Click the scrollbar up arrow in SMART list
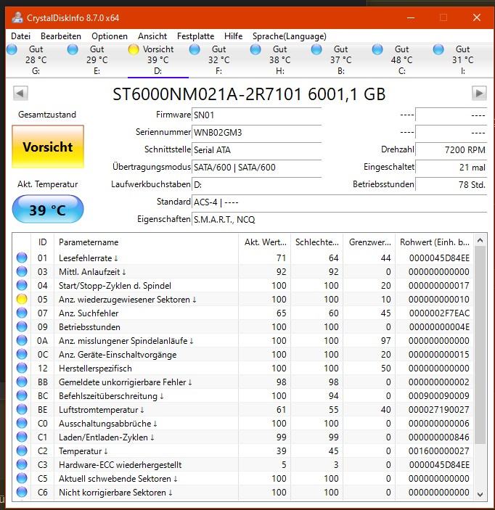495x510 pixels. click(480, 241)
